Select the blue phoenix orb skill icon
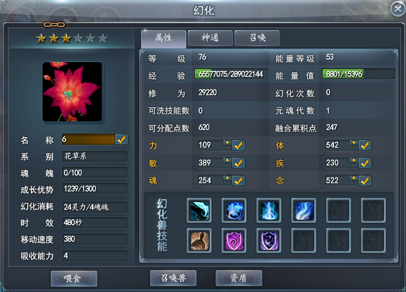 click(x=234, y=210)
